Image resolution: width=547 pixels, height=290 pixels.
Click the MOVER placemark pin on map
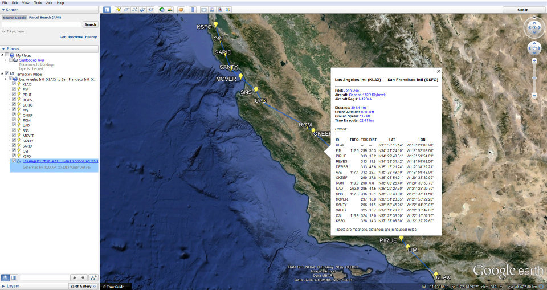pos(240,76)
